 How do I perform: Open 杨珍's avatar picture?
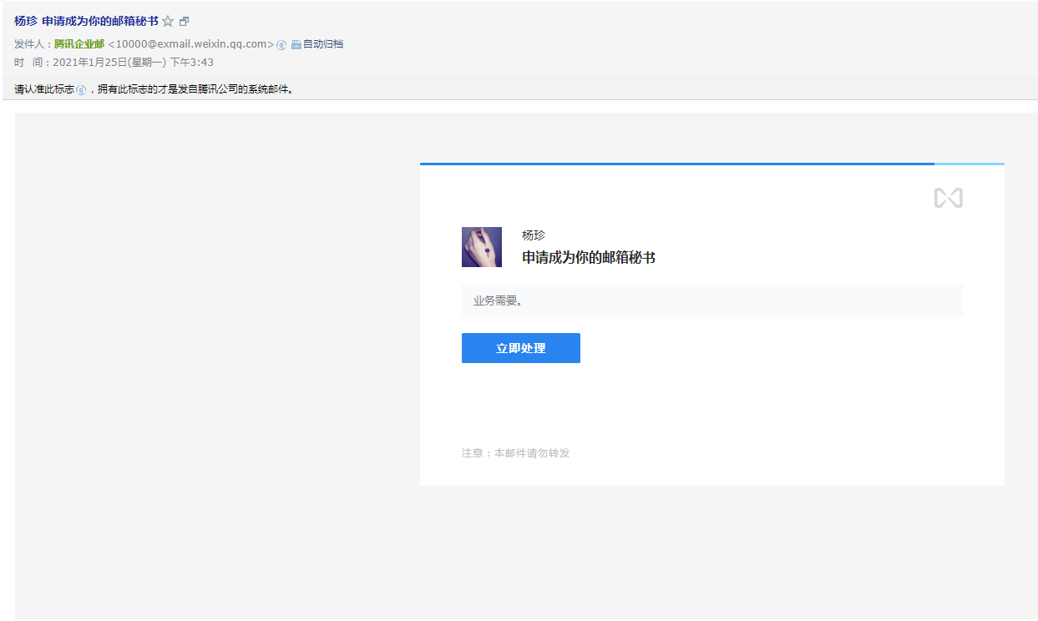[482, 247]
